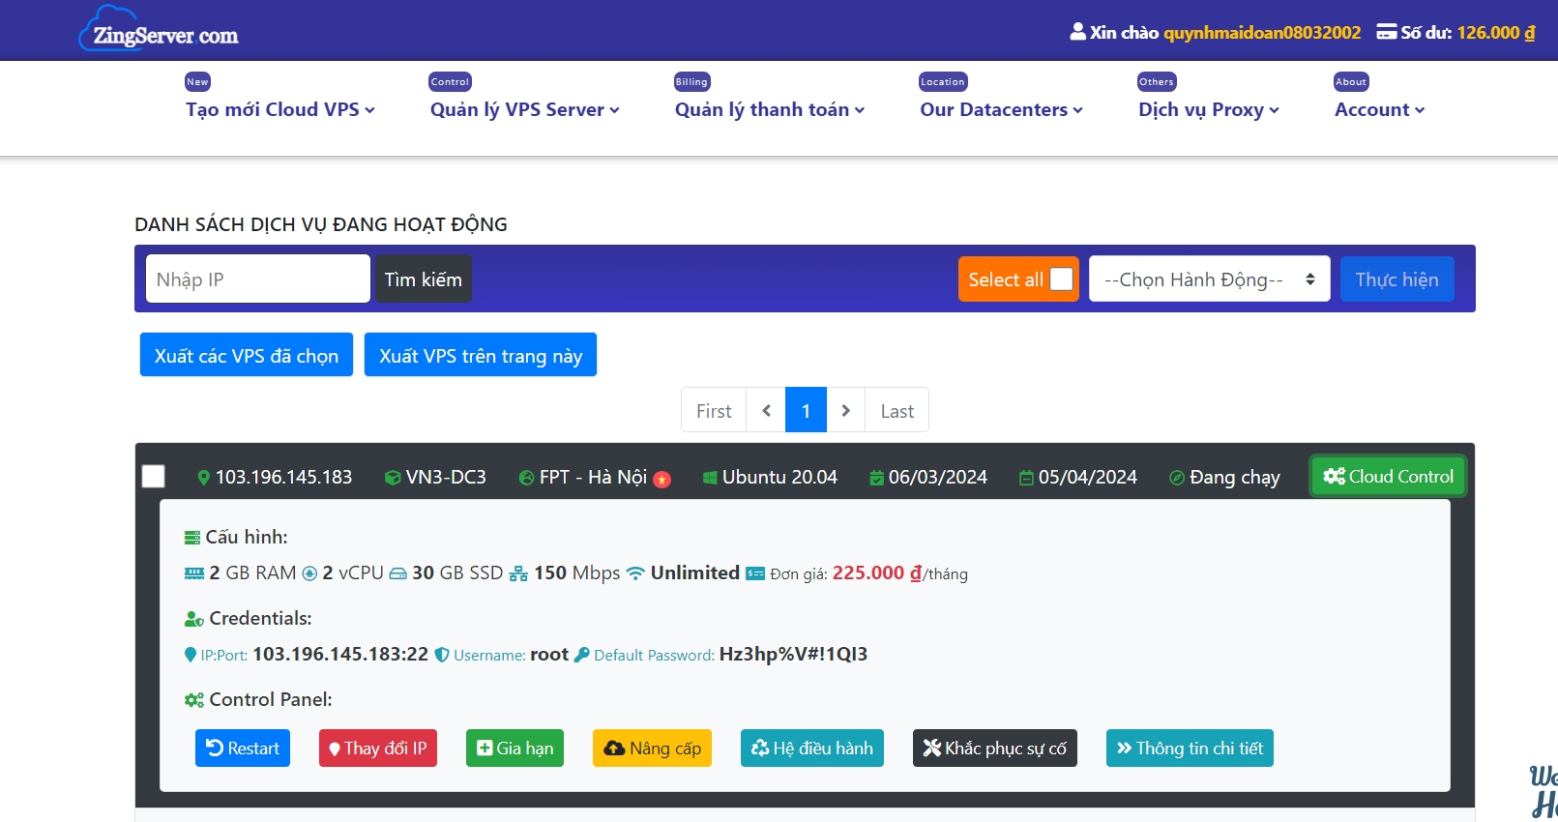
Task: Restart the VPS with the Restart button
Action: coord(243,749)
